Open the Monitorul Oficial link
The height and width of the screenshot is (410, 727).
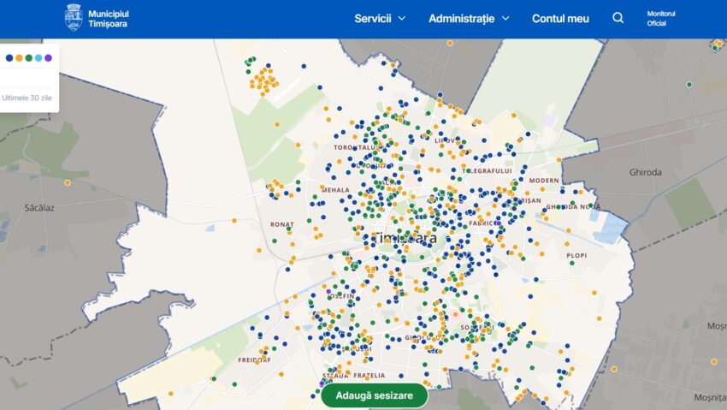[661, 19]
